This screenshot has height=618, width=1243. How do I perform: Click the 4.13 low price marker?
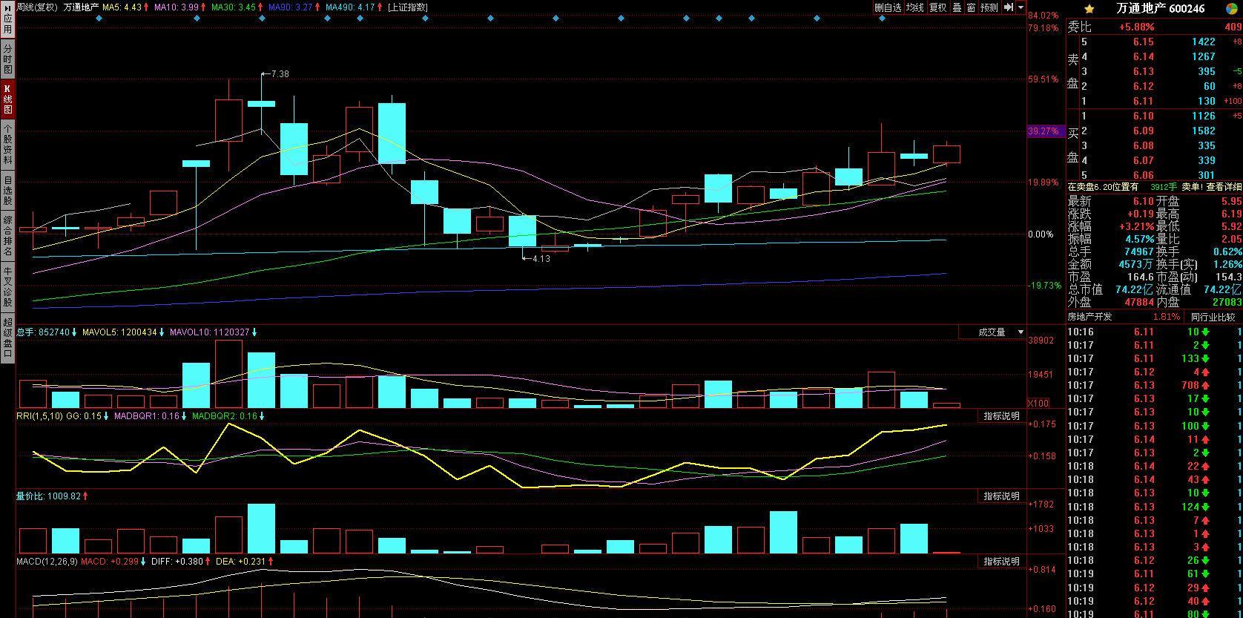pos(541,259)
